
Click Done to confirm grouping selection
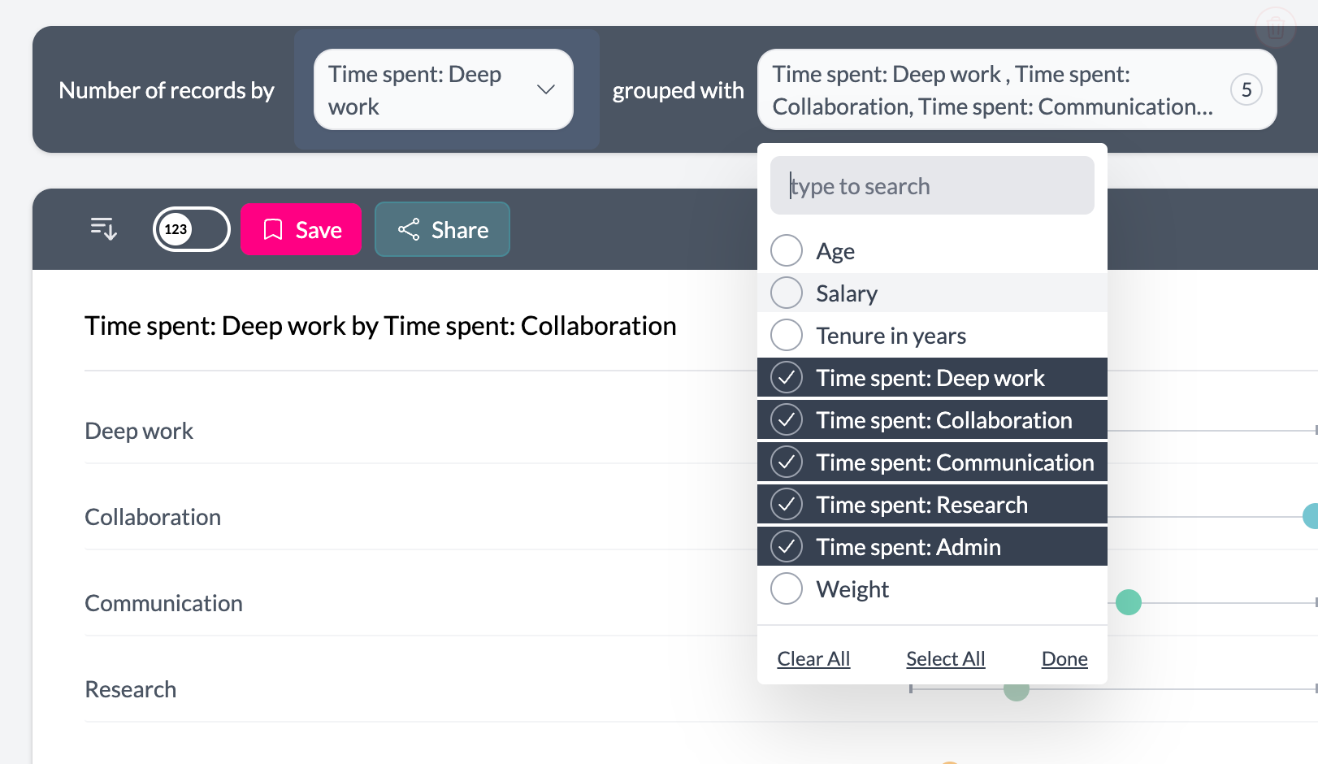(1064, 658)
